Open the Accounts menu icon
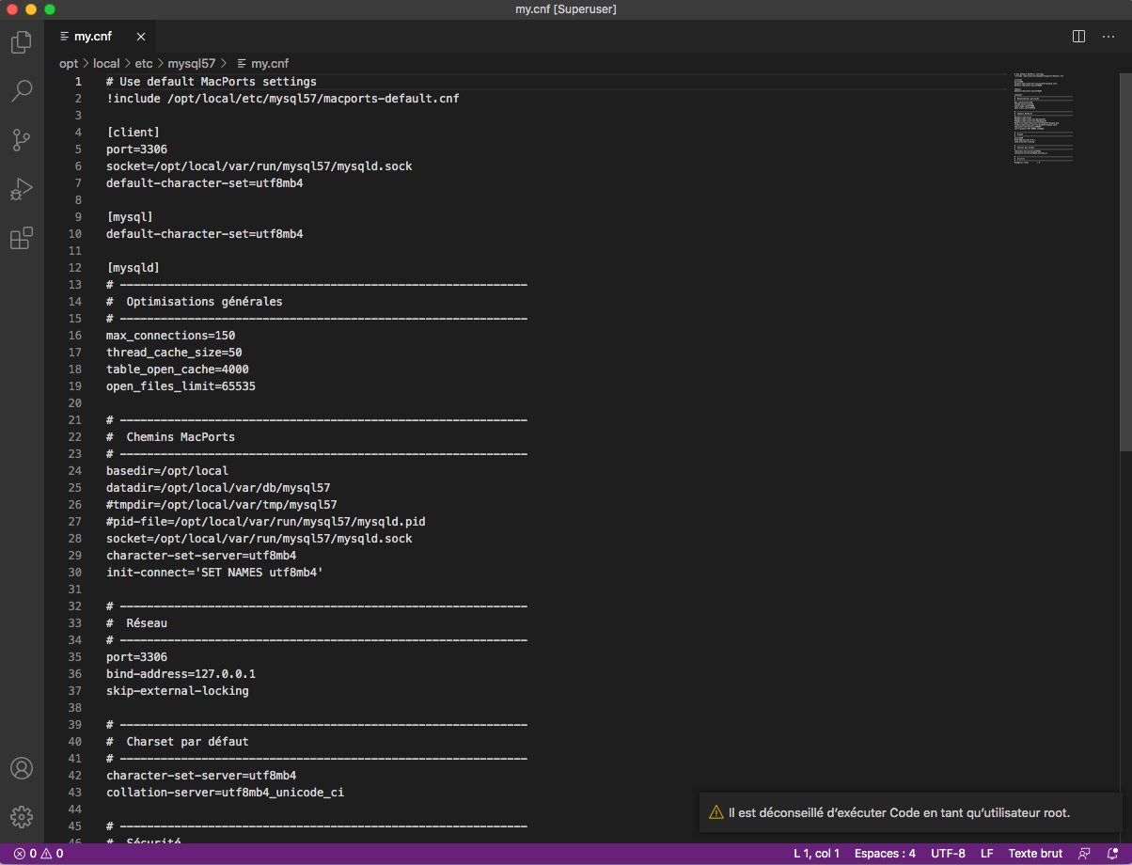Viewport: 1132px width, 865px height. click(x=21, y=768)
